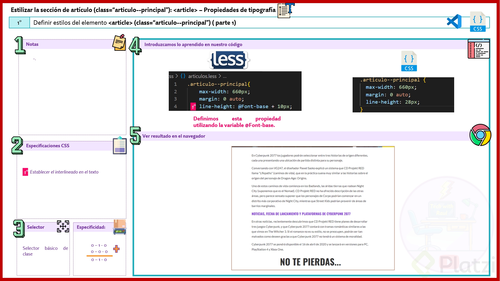Viewport: 500px width, 281px height.
Task: Click the weighing scale box icon
Action: pos(120,227)
